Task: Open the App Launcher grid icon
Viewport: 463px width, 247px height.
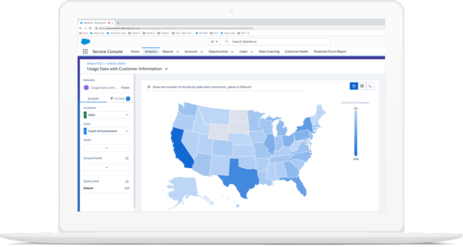Action: pyautogui.click(x=85, y=52)
